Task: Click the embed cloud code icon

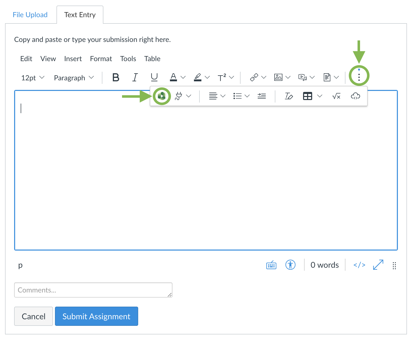Action: coord(356,96)
